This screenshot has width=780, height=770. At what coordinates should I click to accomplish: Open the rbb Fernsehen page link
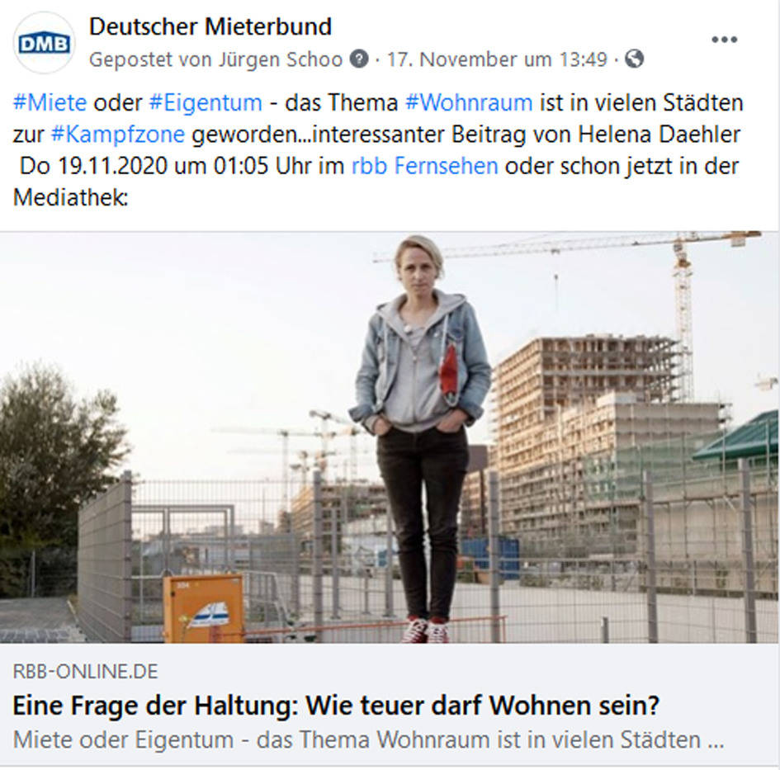point(425,166)
